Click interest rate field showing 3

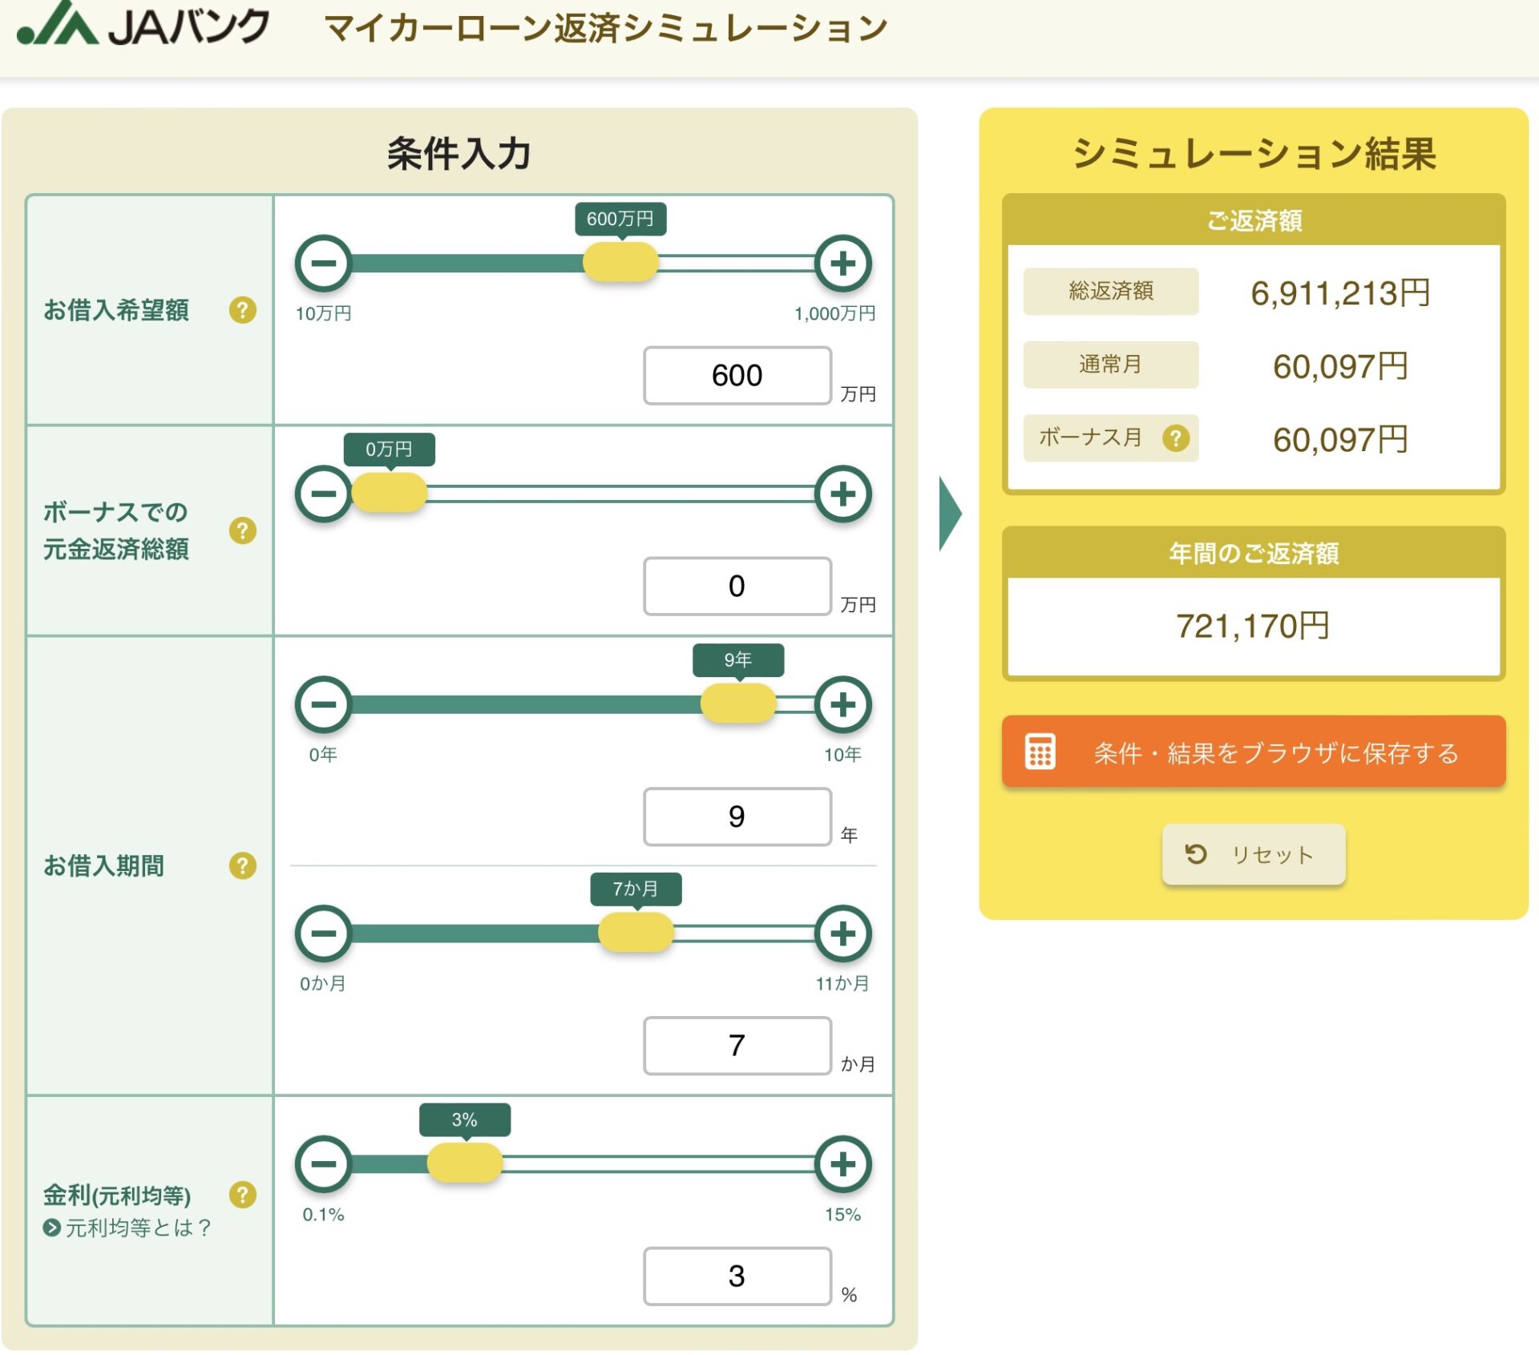737,1276
